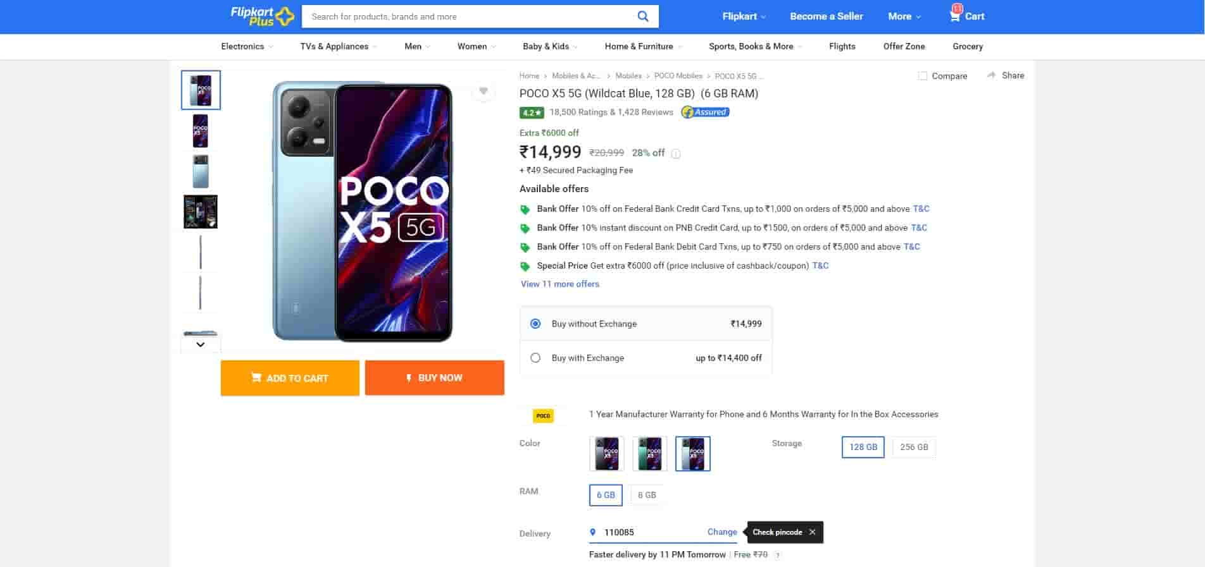This screenshot has height=567, width=1205.
Task: Click the delivery fee help icon
Action: 778,555
